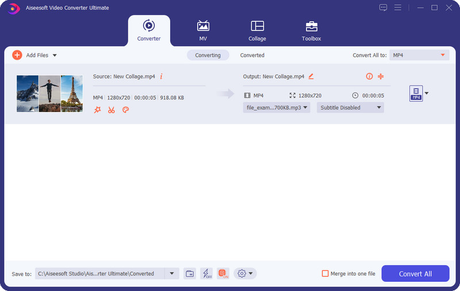Open the hamburger menu icon
Screen dimensions: 460x291
(398, 7)
